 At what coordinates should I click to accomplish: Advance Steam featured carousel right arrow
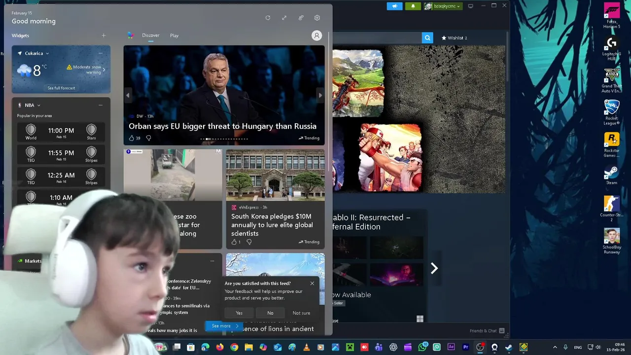click(x=434, y=268)
